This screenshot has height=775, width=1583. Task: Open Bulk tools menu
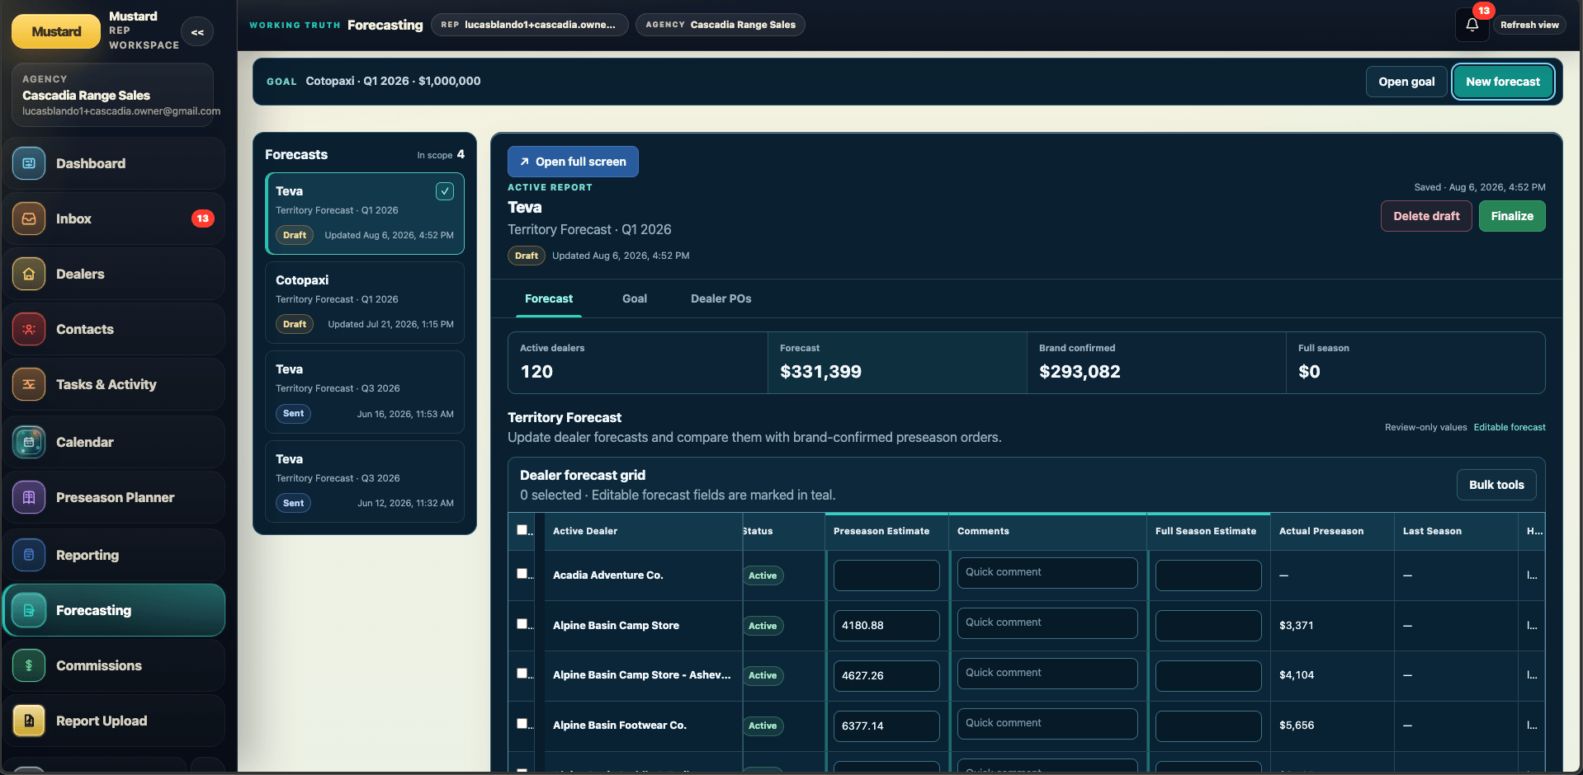tap(1496, 485)
